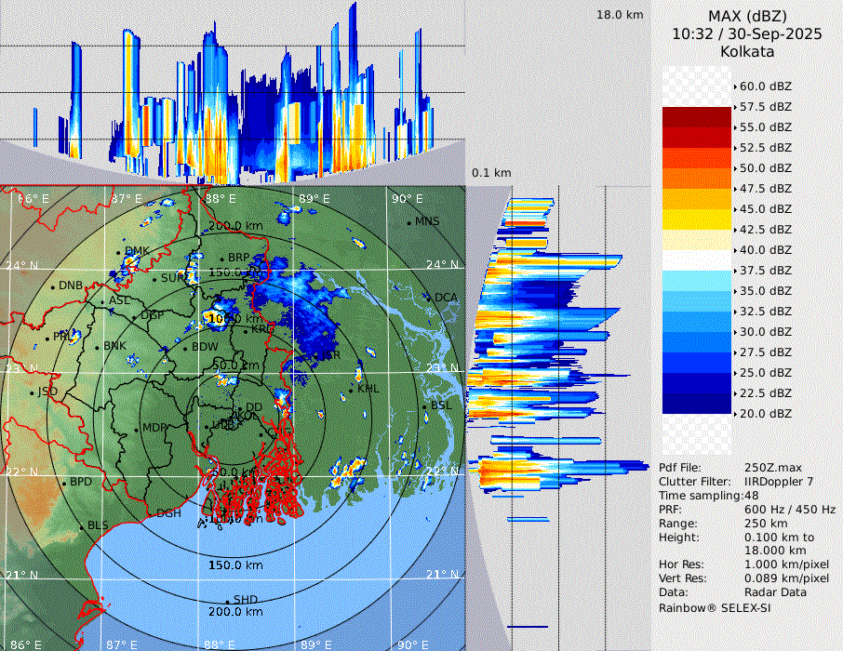843x651 pixels.
Task: Click the Rainbow SELEX-SI footer text
Action: [715, 607]
